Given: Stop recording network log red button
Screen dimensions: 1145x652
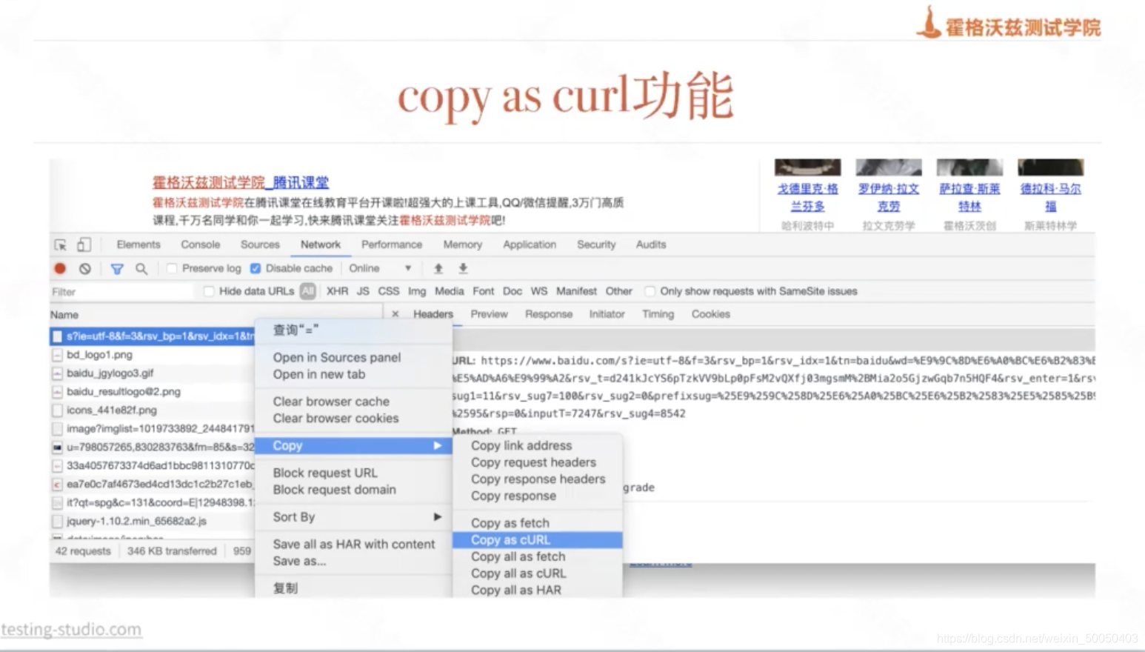Looking at the screenshot, I should click(61, 268).
